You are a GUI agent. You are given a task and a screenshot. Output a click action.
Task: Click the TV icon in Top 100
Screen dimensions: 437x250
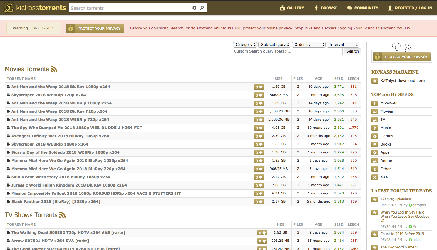click(375, 120)
